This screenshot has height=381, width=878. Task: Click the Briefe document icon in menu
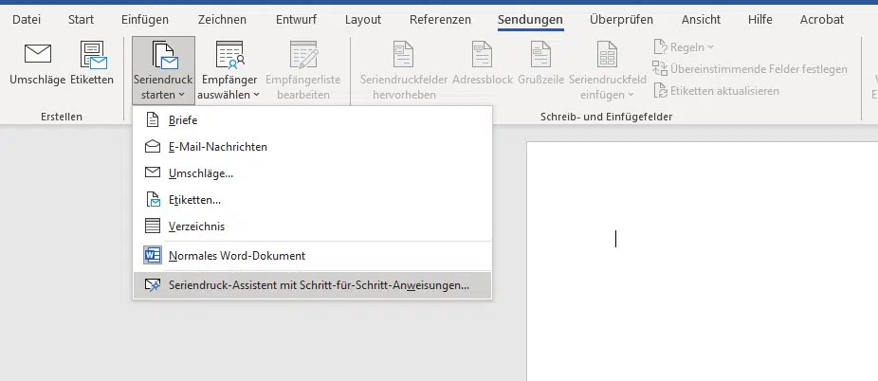[x=153, y=119]
